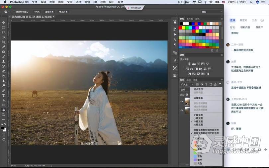Open the 摄影 workspace dropdown

tap(212, 12)
